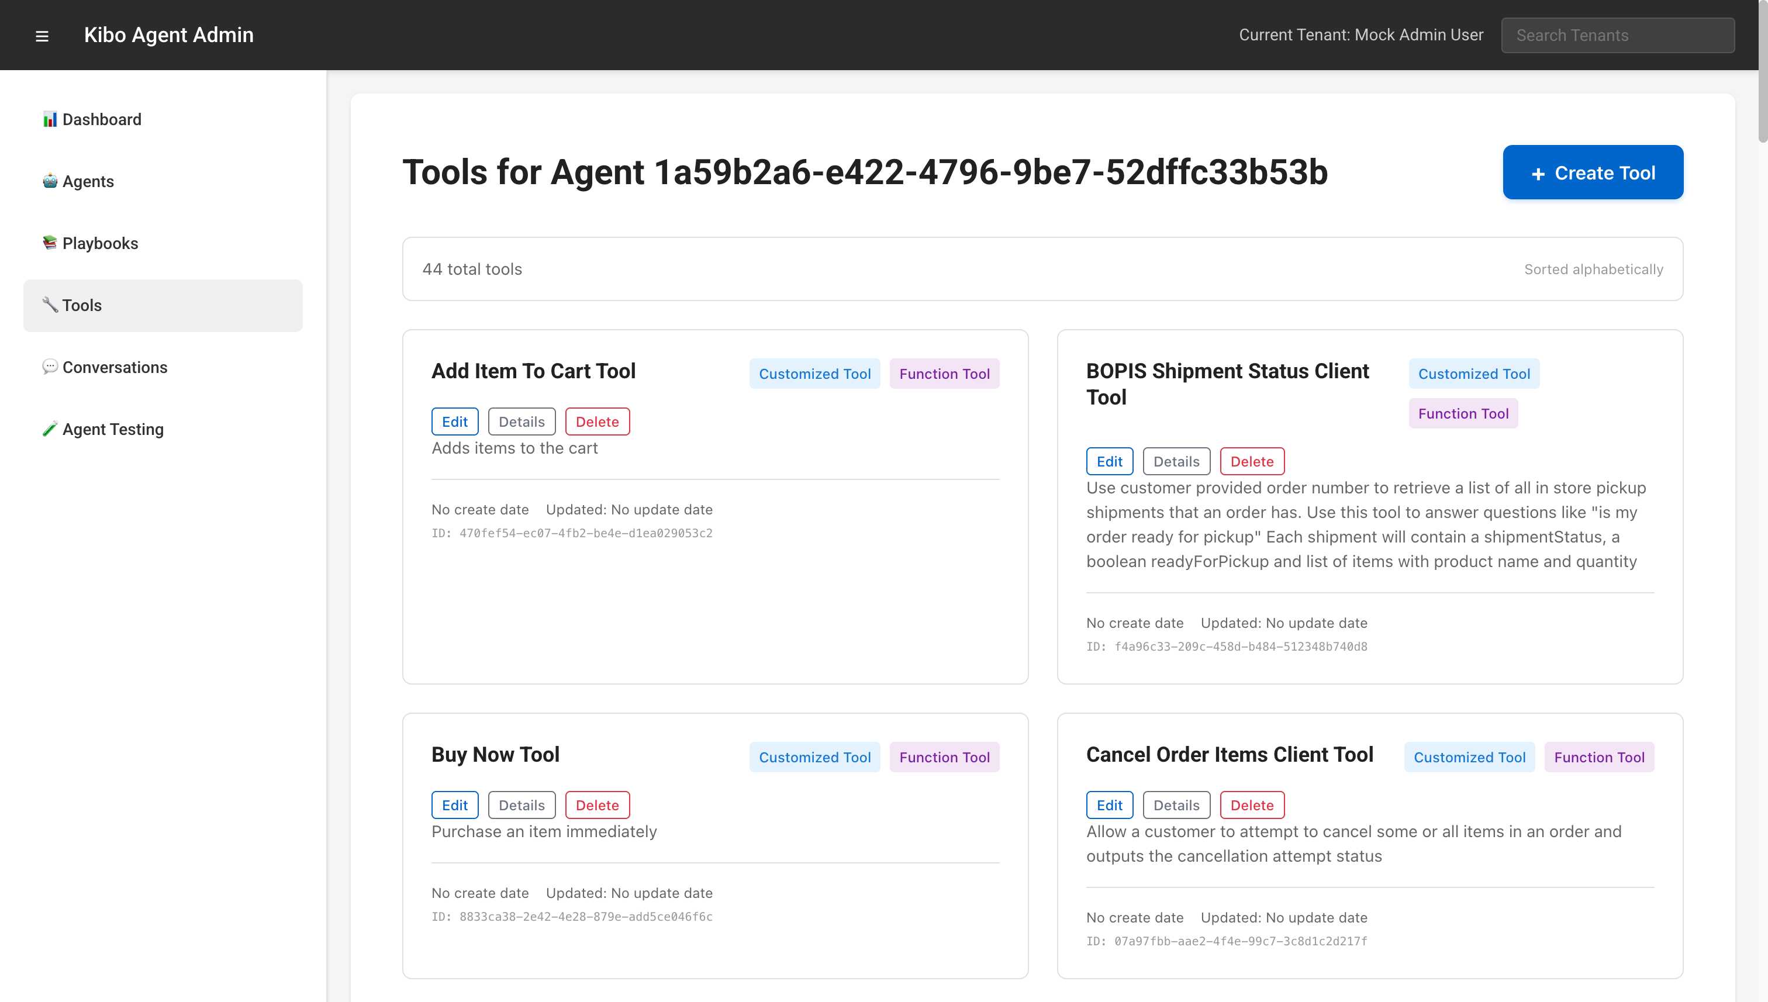
Task: Click ID 470fef54-ec07-4fb2-be4e-d1ea029053c2
Action: tap(572, 533)
